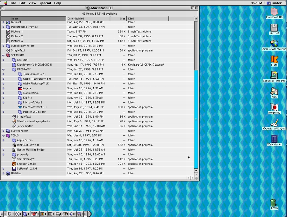The width and height of the screenshot is (287, 217).
Task: Collapse the Control Strip using its end tab
Action: [x=90, y=214]
